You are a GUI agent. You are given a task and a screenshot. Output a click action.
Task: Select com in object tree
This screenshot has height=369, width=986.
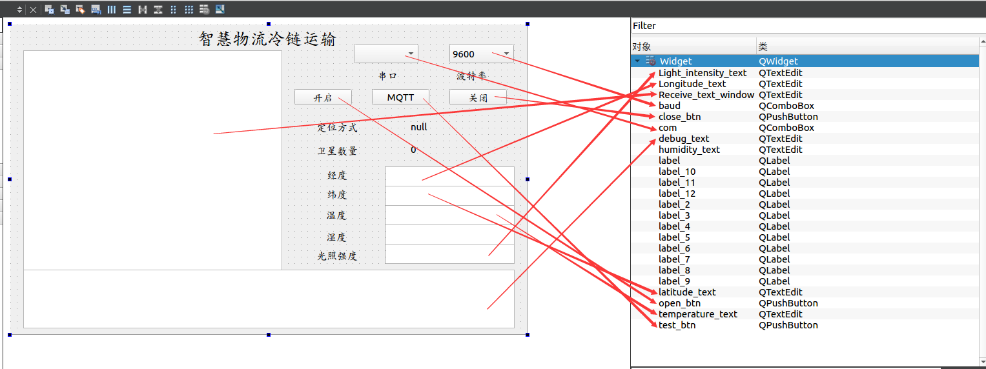[x=668, y=127]
